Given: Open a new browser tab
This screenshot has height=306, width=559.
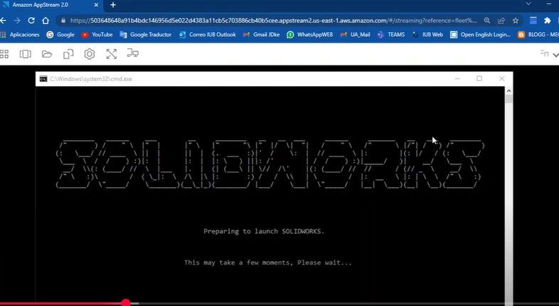Looking at the screenshot, I should pos(113,5).
